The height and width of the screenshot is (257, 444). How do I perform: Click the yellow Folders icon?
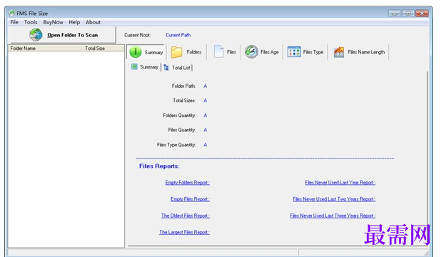point(176,52)
